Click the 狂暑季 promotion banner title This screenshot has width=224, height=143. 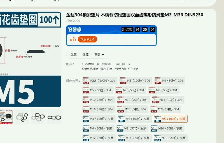point(74,30)
